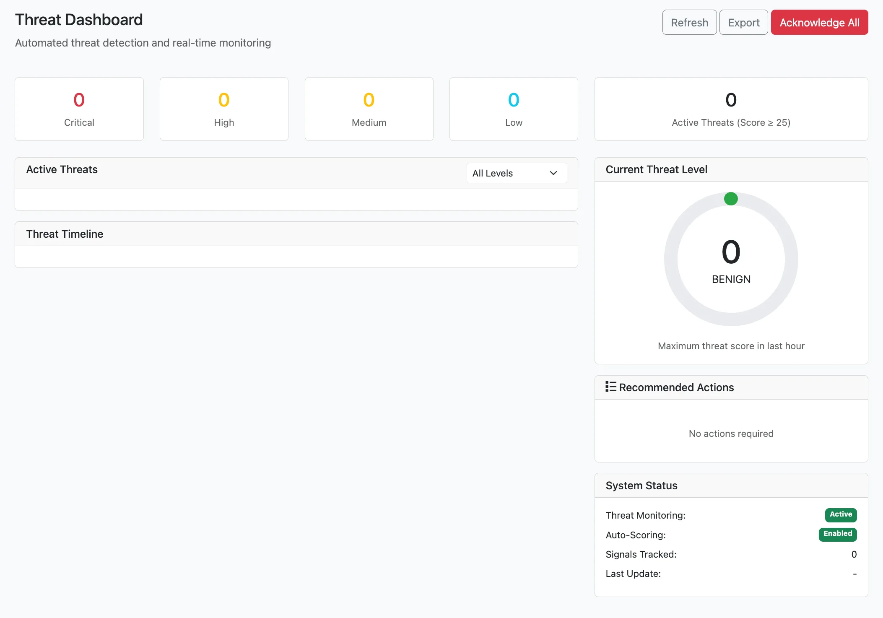This screenshot has height=618, width=883.
Task: Click the Export button
Action: tap(743, 22)
